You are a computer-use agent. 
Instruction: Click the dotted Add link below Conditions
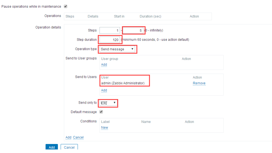coord(68,137)
